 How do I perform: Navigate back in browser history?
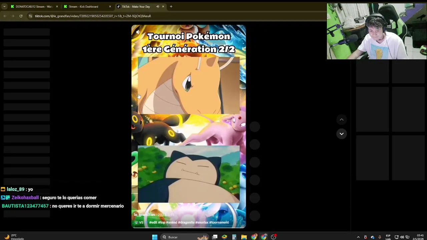pyautogui.click(x=5, y=16)
